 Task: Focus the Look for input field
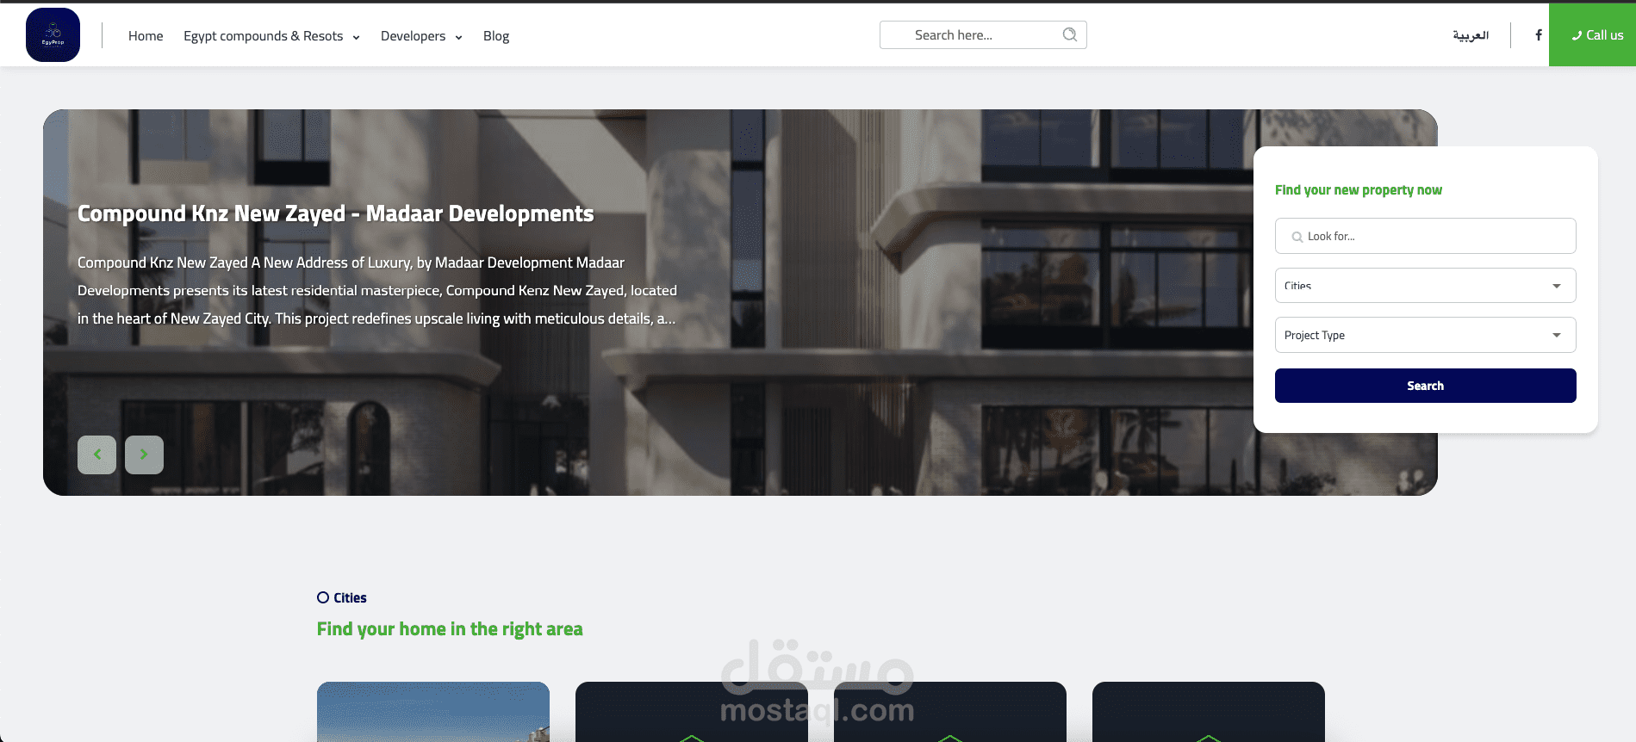point(1425,236)
